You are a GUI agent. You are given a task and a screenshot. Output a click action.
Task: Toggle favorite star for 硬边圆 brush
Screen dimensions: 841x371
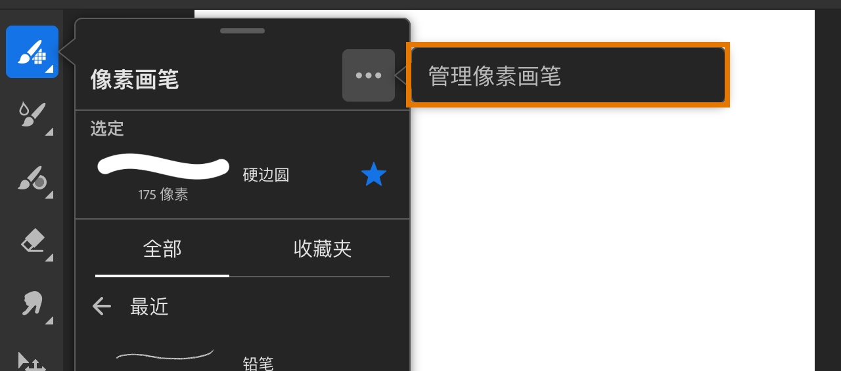[x=374, y=175]
